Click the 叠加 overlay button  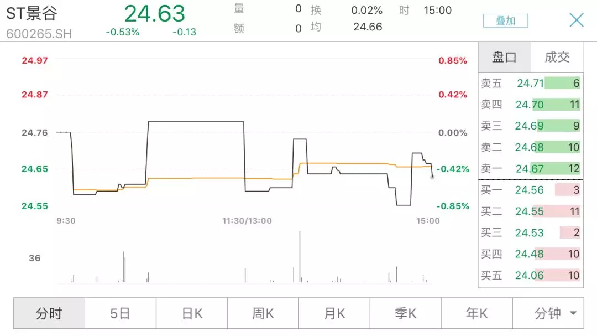coord(506,20)
